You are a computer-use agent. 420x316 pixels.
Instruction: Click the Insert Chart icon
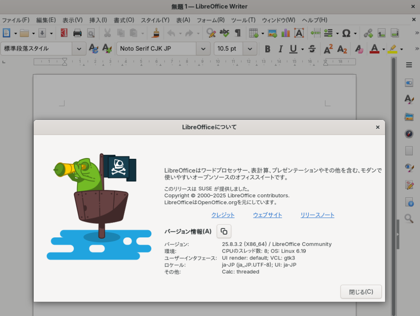click(x=285, y=33)
